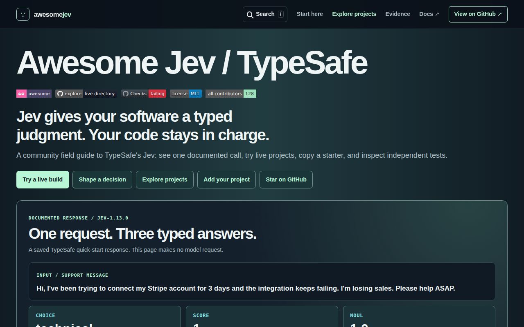
Task: Click the community field guide description
Action: 232,155
